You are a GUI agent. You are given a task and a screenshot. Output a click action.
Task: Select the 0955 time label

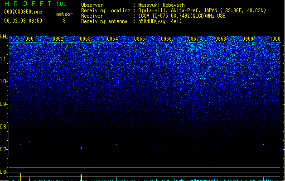140,39
